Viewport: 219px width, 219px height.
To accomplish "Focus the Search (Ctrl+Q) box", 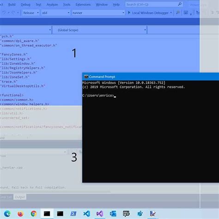I will [154, 4].
